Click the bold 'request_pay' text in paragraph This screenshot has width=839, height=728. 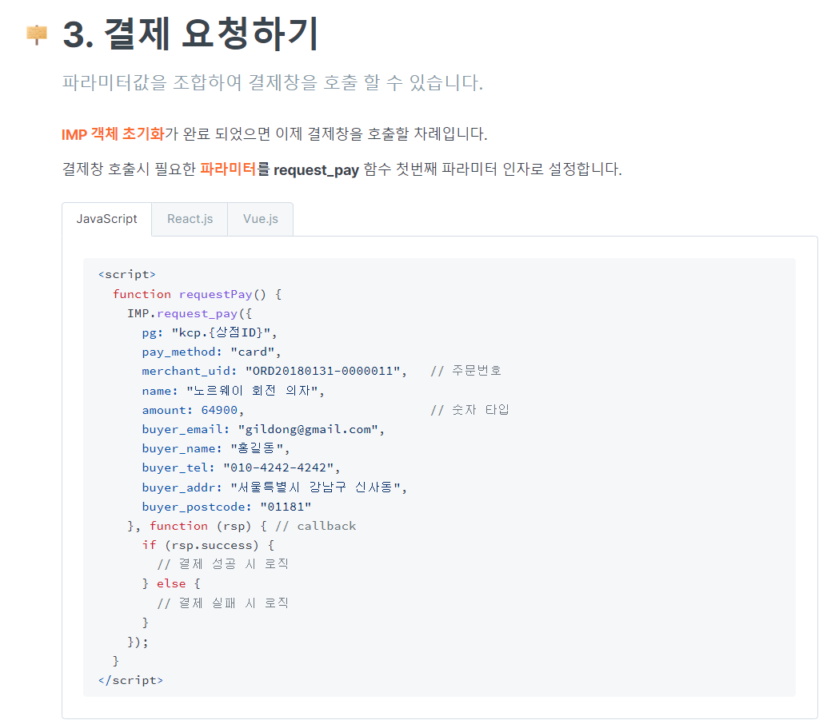coord(316,170)
